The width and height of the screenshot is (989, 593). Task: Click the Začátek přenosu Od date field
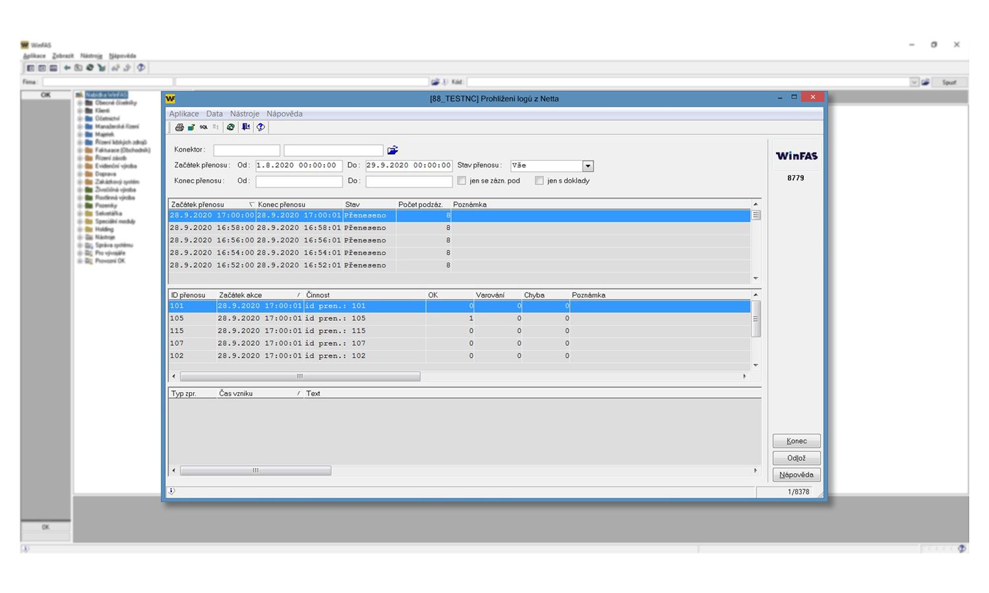(299, 165)
